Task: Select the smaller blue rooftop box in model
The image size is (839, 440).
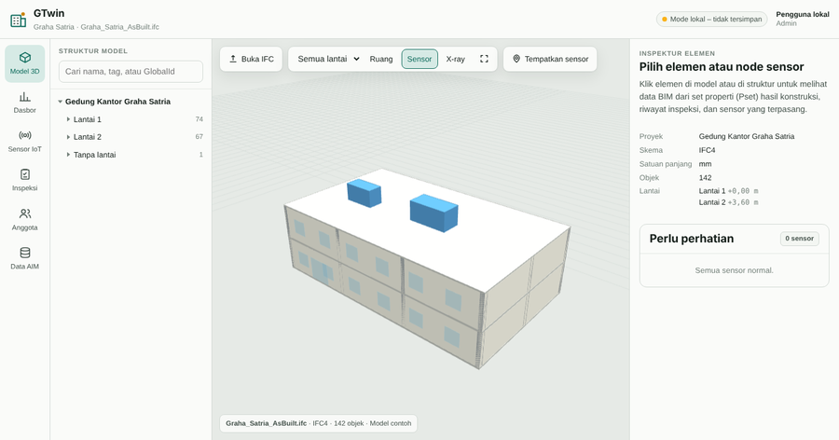Action: pyautogui.click(x=364, y=193)
